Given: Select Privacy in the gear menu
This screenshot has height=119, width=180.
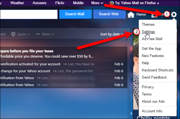Looking at the screenshot, I should click(148, 87).
